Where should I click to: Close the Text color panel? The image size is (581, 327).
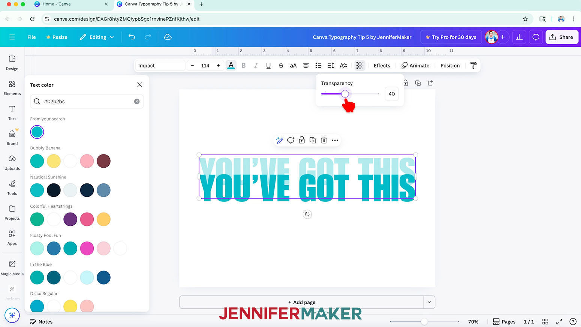coord(139,85)
